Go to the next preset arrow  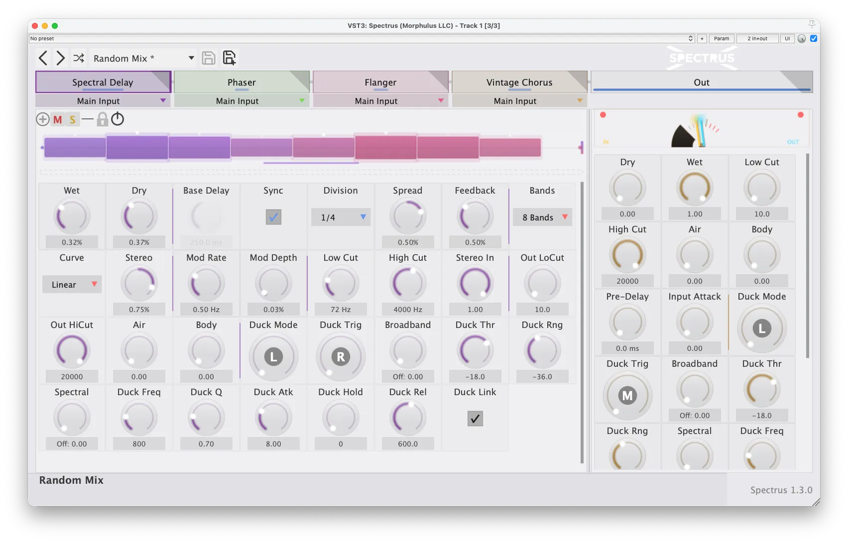click(60, 58)
